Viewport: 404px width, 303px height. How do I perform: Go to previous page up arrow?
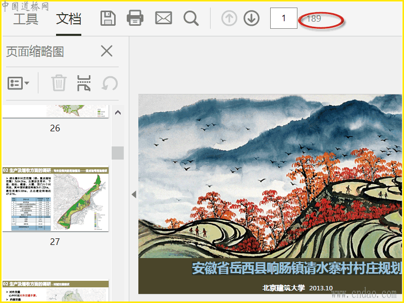click(x=229, y=18)
